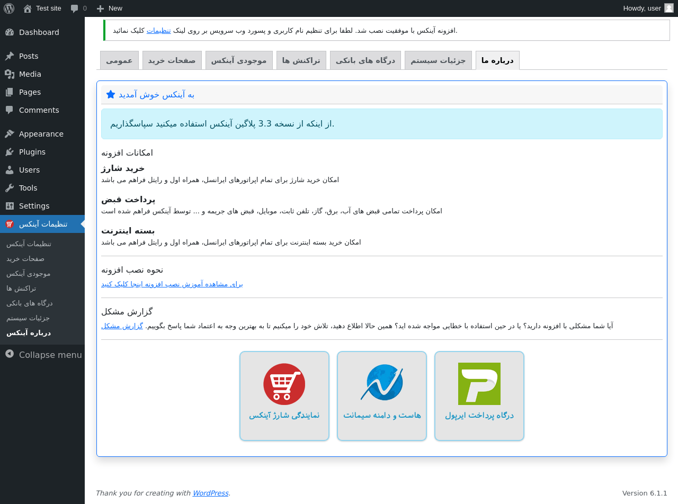Open Dashboard in the sidebar
This screenshot has width=678, height=504.
tap(42, 32)
